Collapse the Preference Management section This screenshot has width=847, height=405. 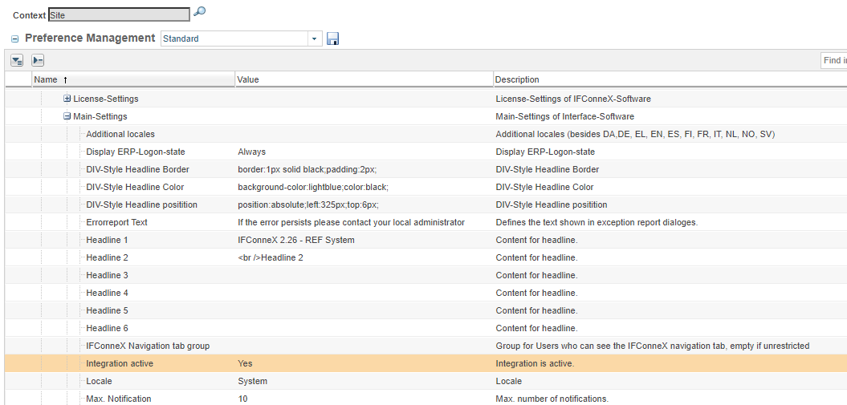15,38
